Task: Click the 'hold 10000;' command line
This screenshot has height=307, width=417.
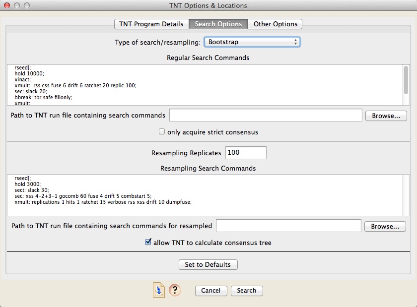Action: coord(29,73)
